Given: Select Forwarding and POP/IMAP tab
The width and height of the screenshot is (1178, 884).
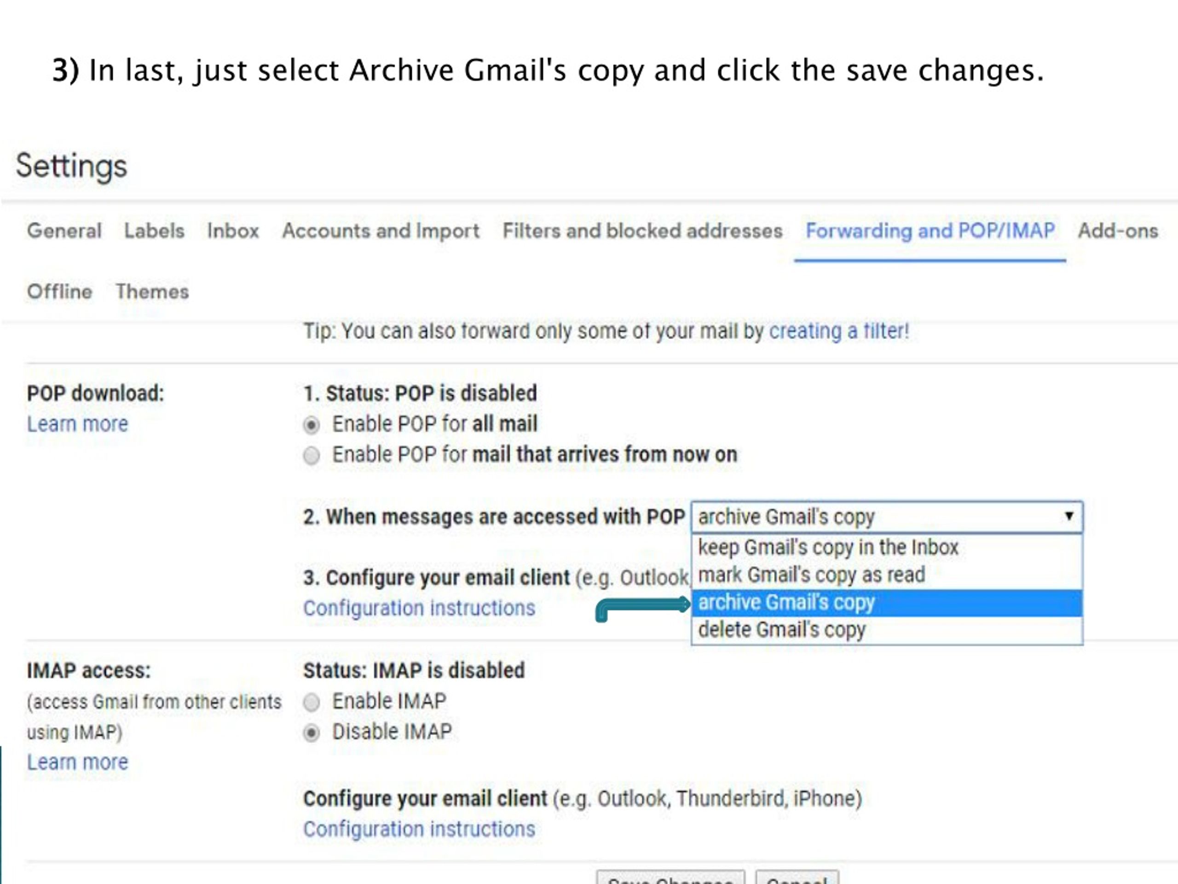Looking at the screenshot, I should (930, 231).
